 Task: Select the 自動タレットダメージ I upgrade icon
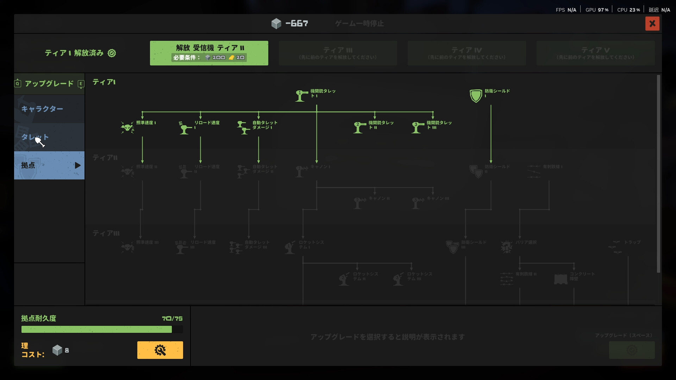243,128
